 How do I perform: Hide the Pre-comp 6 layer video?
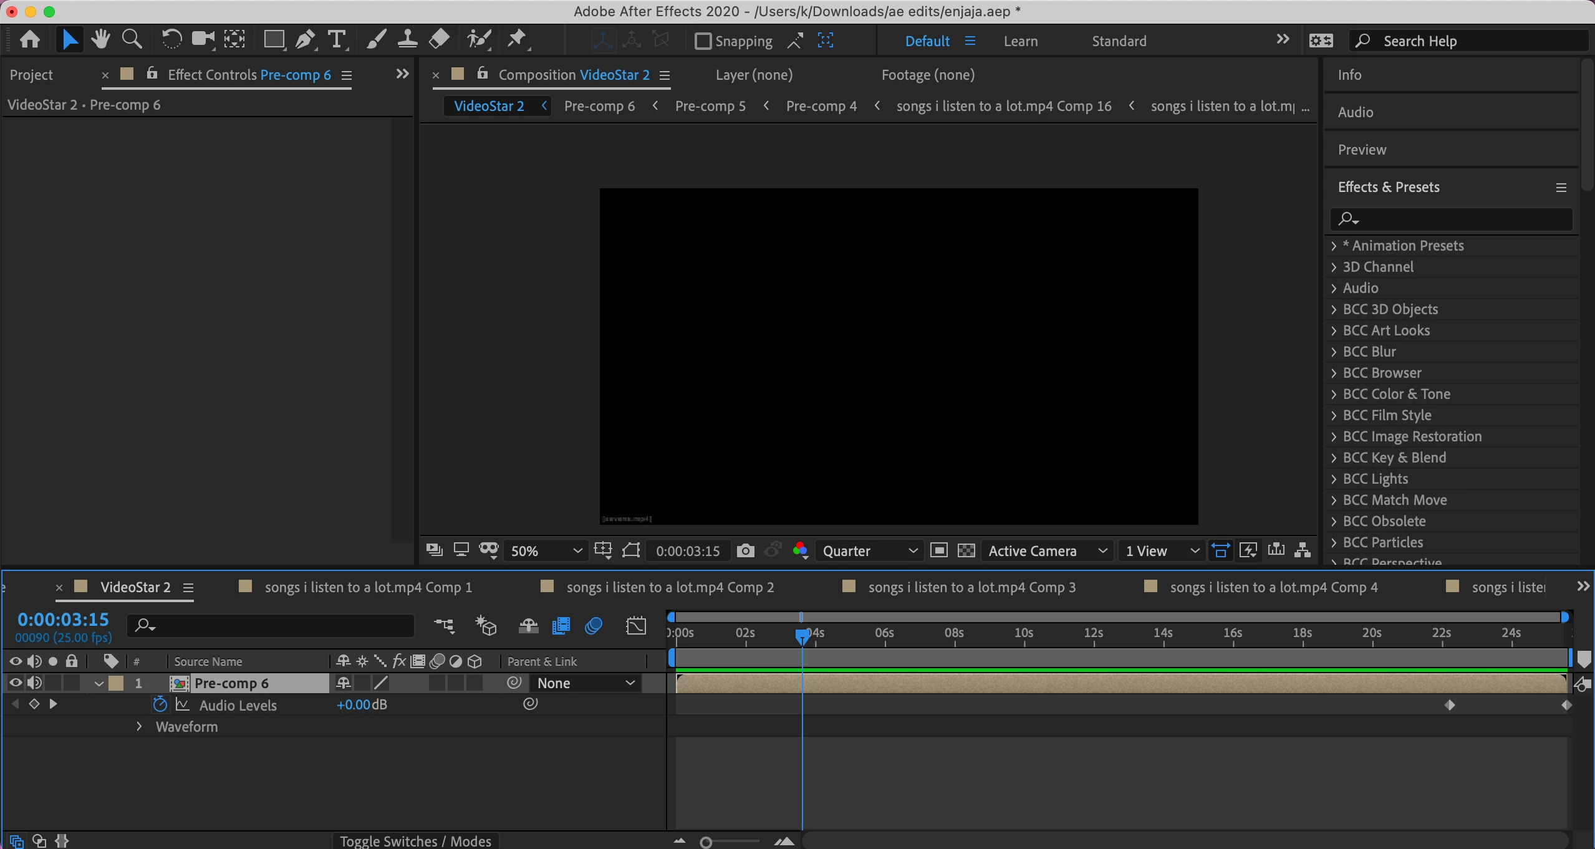coord(16,683)
